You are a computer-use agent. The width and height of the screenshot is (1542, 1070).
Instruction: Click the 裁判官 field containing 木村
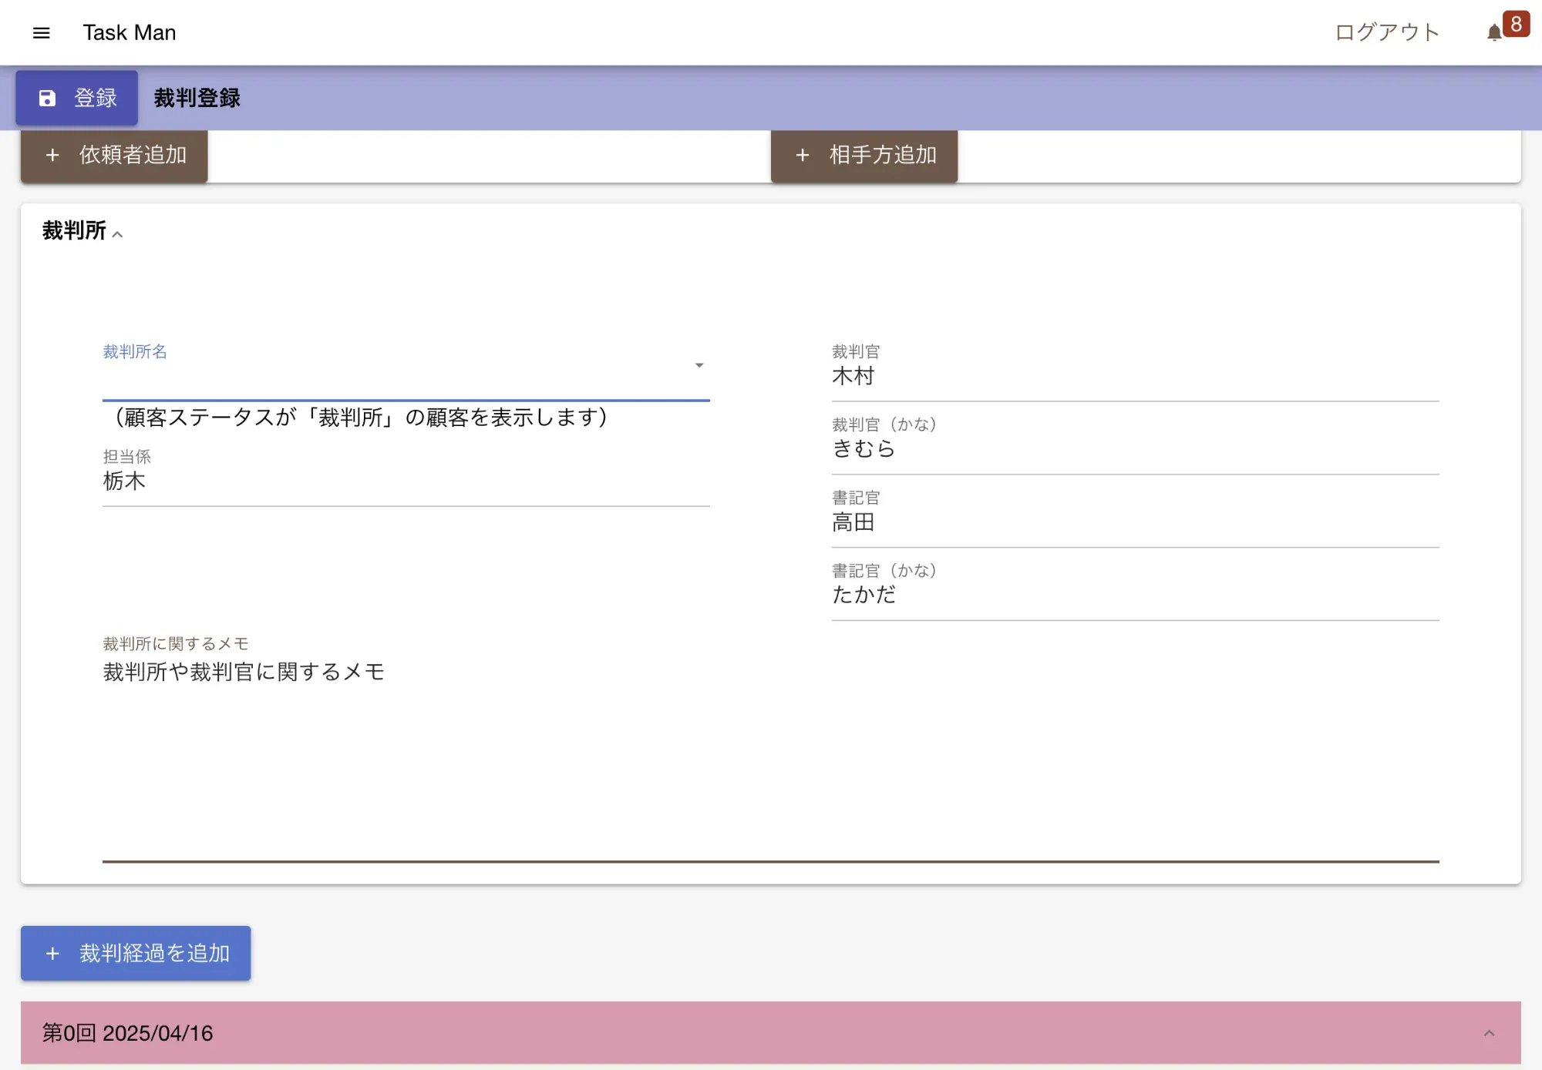1134,377
